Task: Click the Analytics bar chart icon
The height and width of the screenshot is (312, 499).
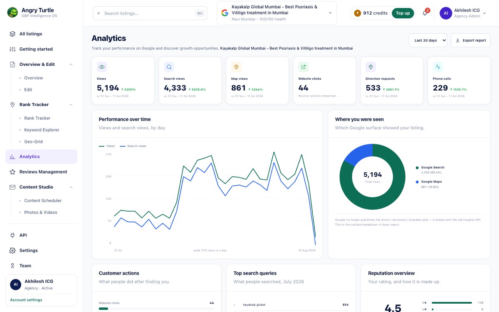Action: (x=12, y=157)
